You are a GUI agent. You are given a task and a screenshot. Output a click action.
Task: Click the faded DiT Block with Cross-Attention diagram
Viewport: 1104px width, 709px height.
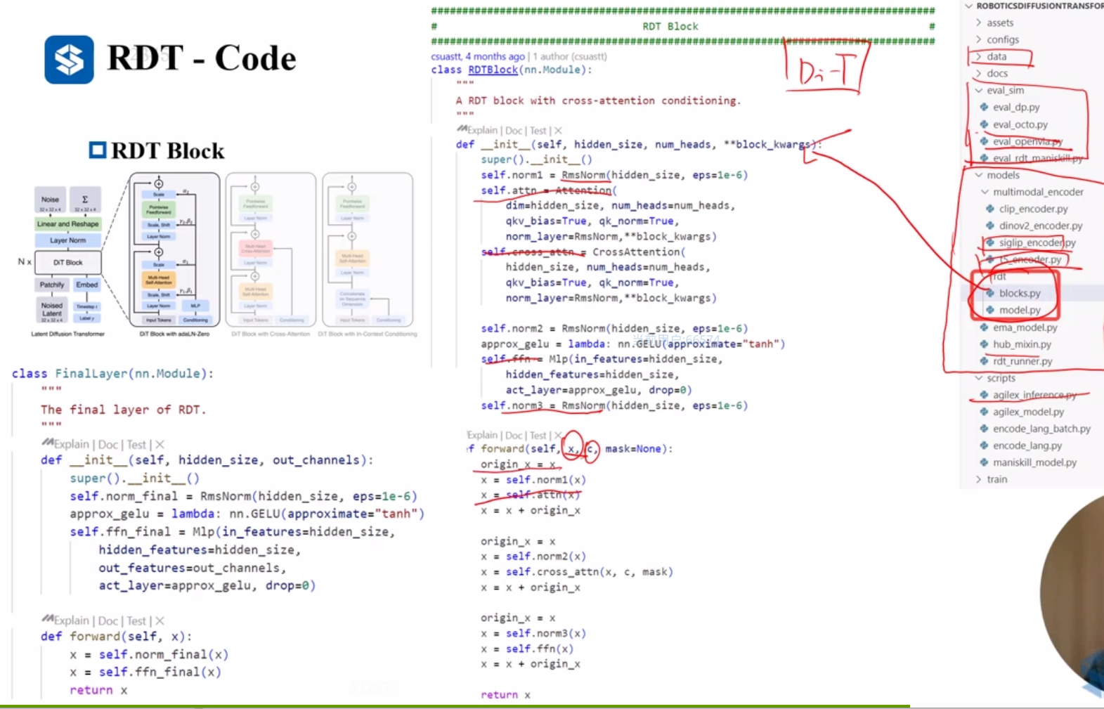pyautogui.click(x=271, y=249)
